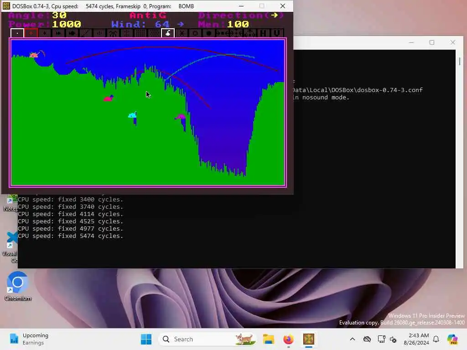The height and width of the screenshot is (350, 467).
Task: Click the Power value 1000
Action: (67, 24)
